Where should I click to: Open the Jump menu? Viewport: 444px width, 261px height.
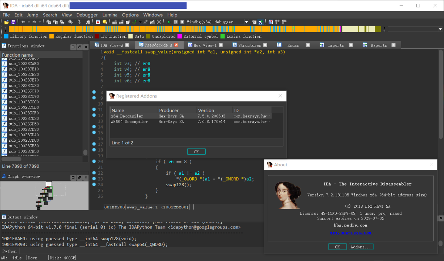(33, 15)
